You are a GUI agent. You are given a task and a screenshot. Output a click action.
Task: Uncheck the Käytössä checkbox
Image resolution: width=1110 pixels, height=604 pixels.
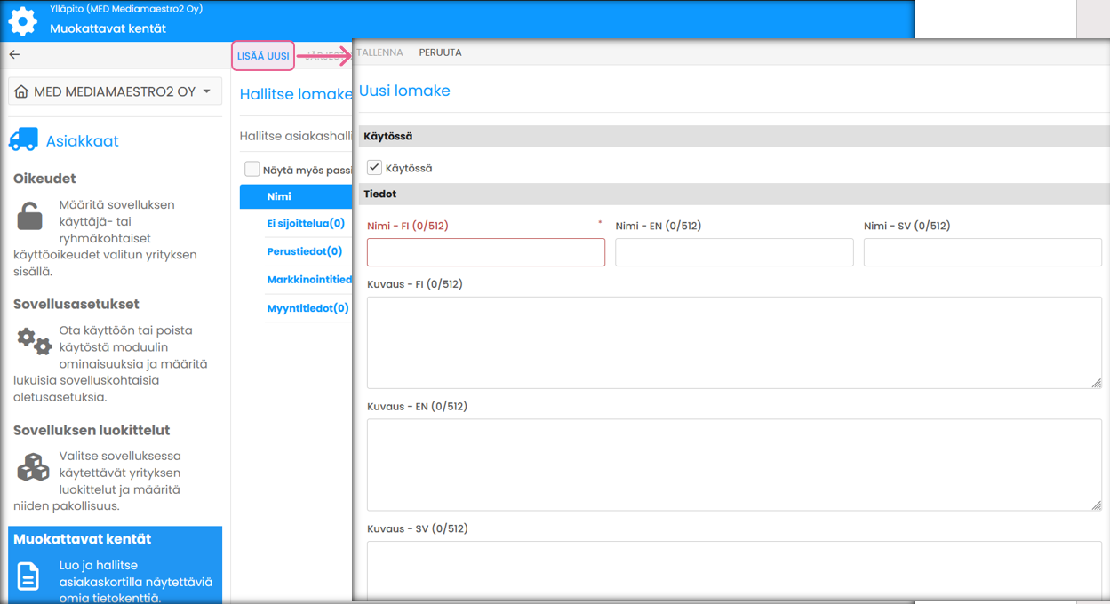click(374, 167)
